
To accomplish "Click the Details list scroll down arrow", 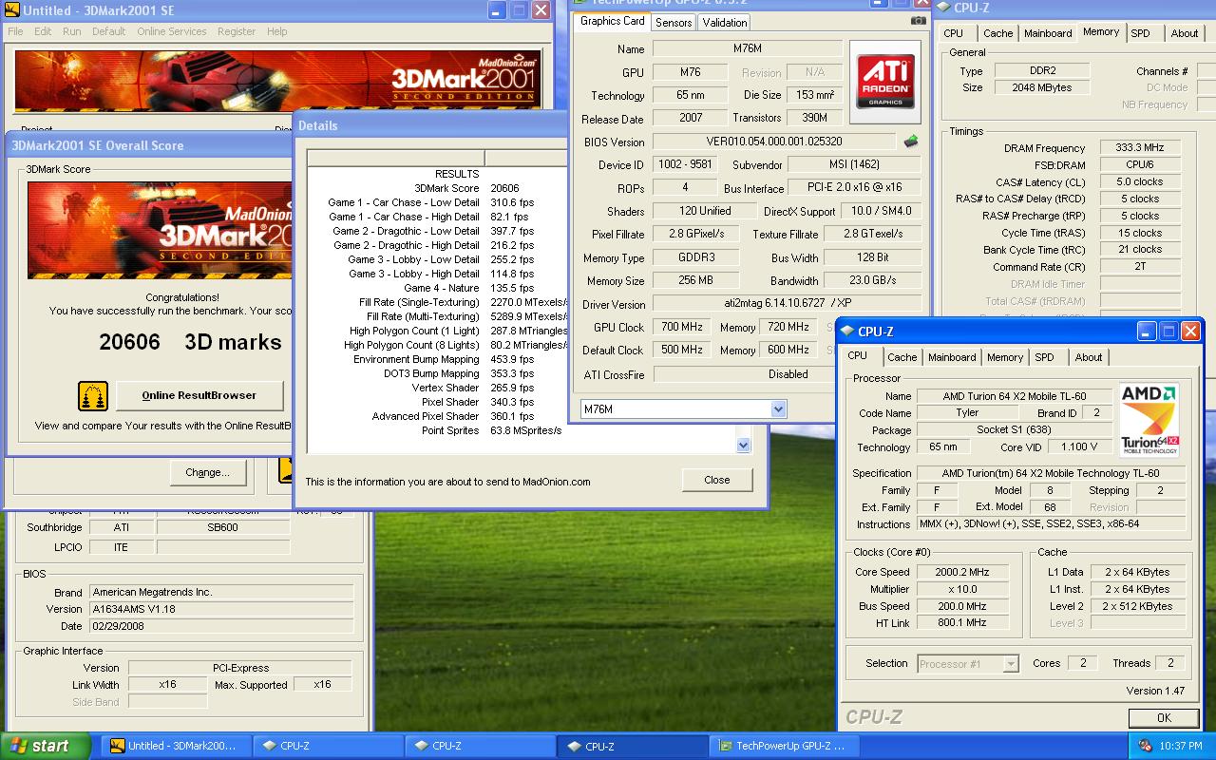I will [x=743, y=445].
